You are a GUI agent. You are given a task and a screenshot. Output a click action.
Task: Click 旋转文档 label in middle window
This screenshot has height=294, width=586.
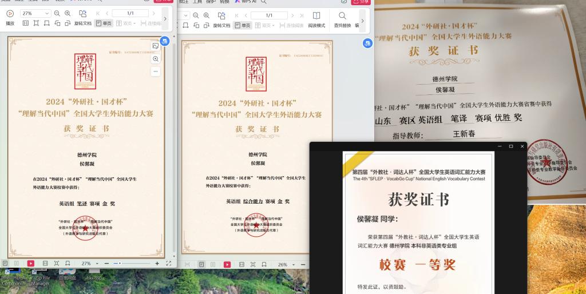(x=221, y=25)
